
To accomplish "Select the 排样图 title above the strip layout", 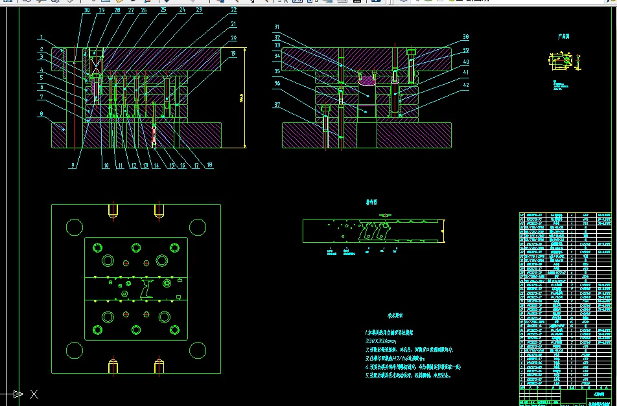I will click(371, 202).
